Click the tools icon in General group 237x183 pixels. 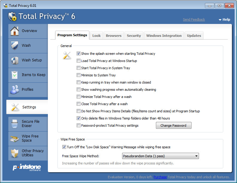click(x=67, y=55)
